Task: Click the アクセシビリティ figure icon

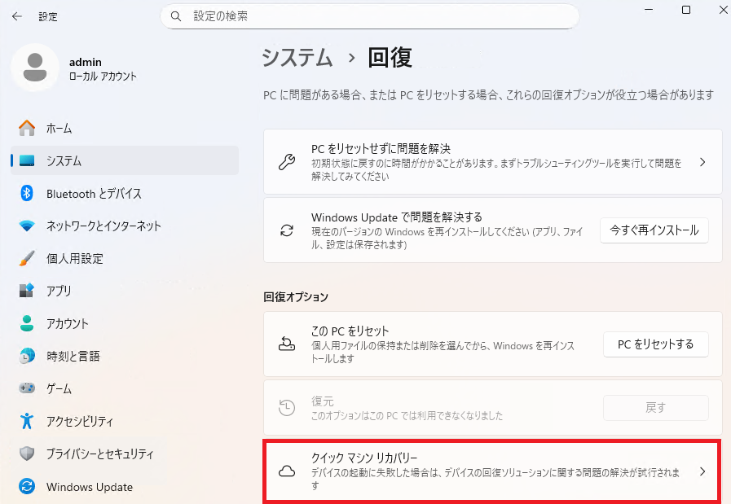Action: pos(27,421)
